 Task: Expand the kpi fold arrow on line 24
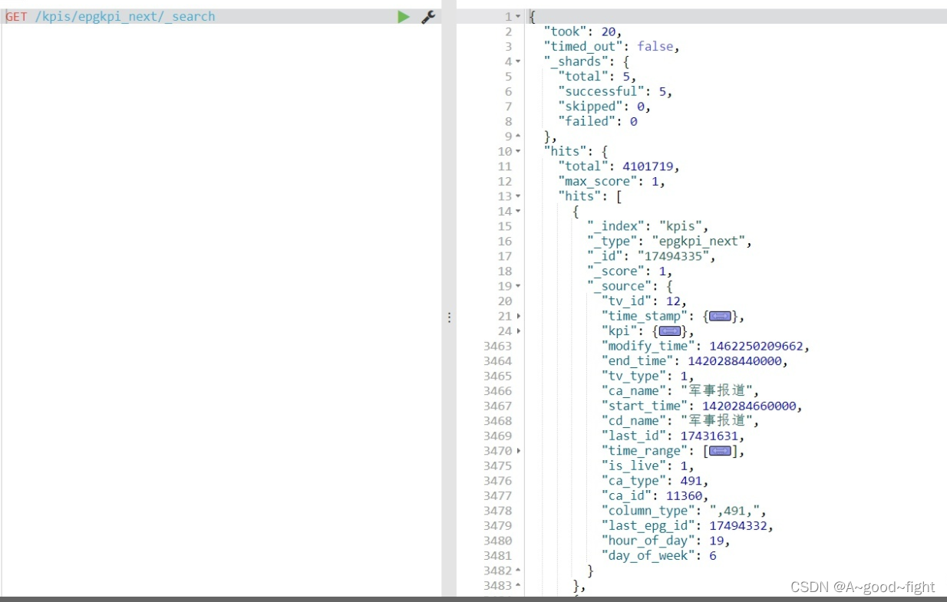tap(519, 331)
